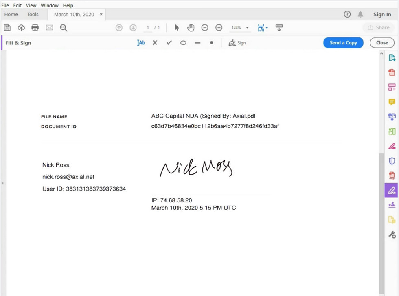Screen dimensions: 399x296
Task: Click the Send a Copy button
Action: tap(343, 42)
